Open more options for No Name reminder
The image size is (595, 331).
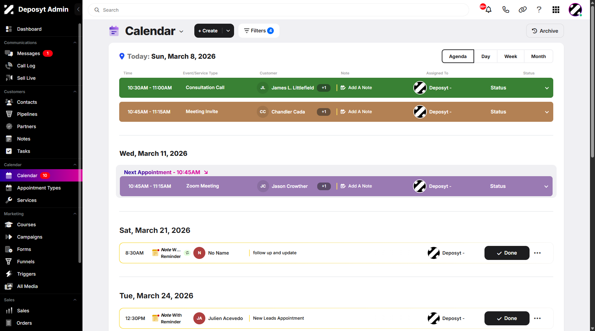[537, 253]
